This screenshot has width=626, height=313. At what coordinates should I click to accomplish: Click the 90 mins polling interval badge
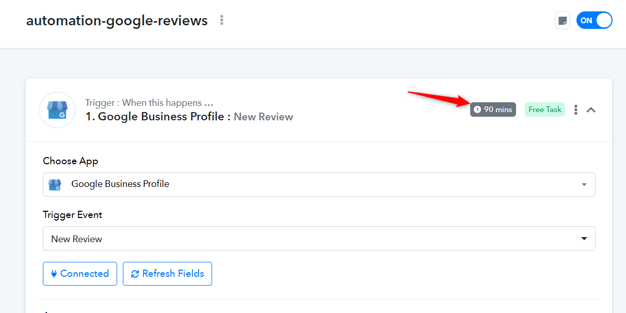pyautogui.click(x=493, y=109)
